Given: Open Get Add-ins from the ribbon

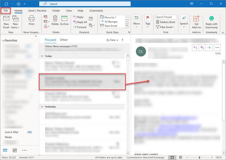Looking at the screenshot, I should (x=196, y=21).
